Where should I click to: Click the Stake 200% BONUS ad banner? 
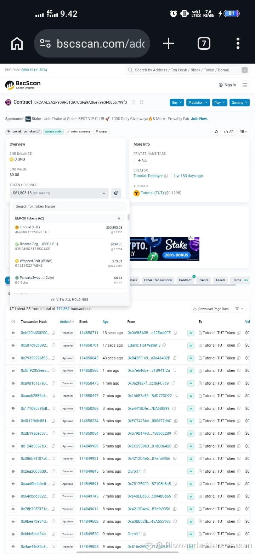click(164, 249)
